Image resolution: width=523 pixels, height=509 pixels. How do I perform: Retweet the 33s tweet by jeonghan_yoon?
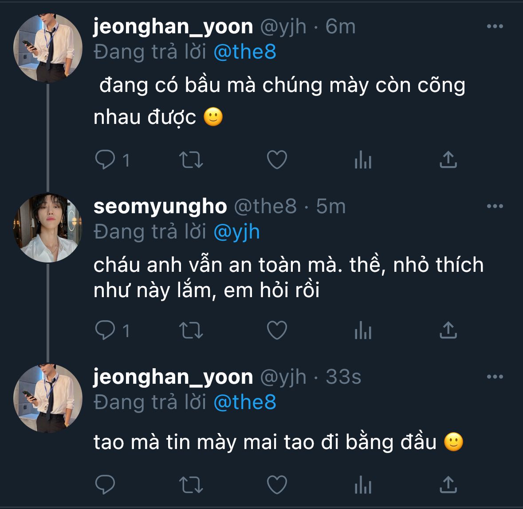tap(191, 484)
